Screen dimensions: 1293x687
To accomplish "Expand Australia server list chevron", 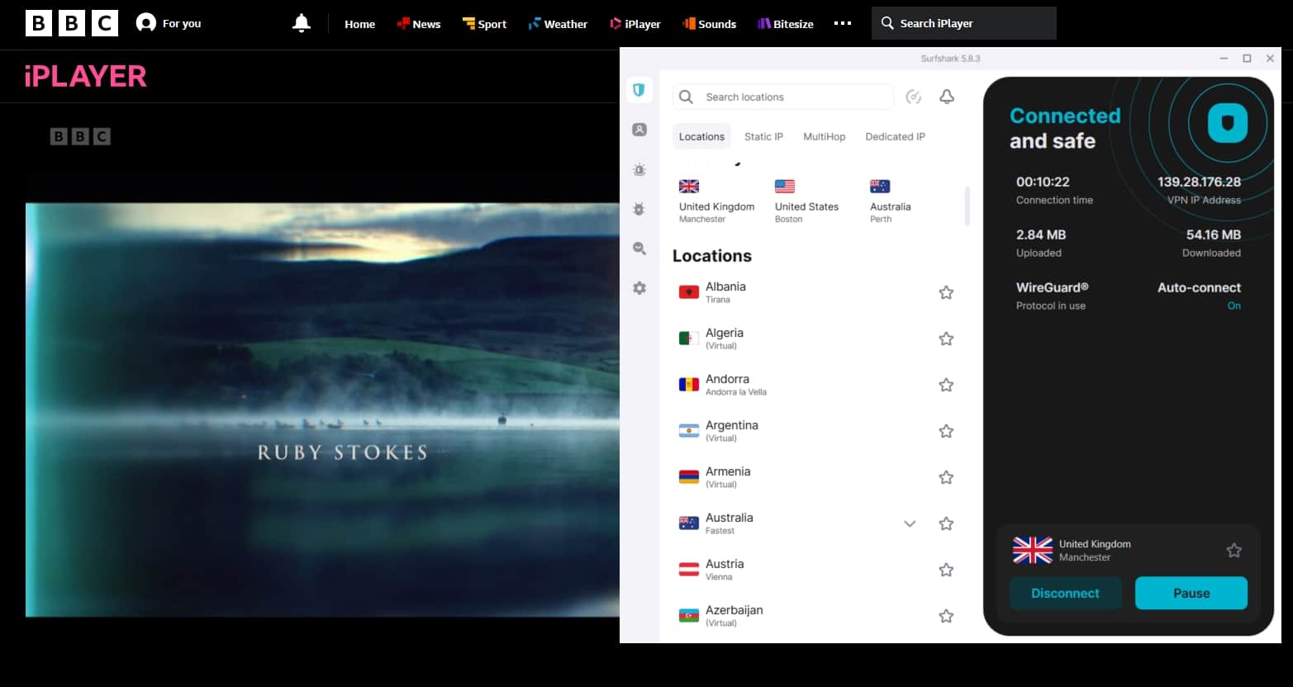I will pyautogui.click(x=910, y=524).
